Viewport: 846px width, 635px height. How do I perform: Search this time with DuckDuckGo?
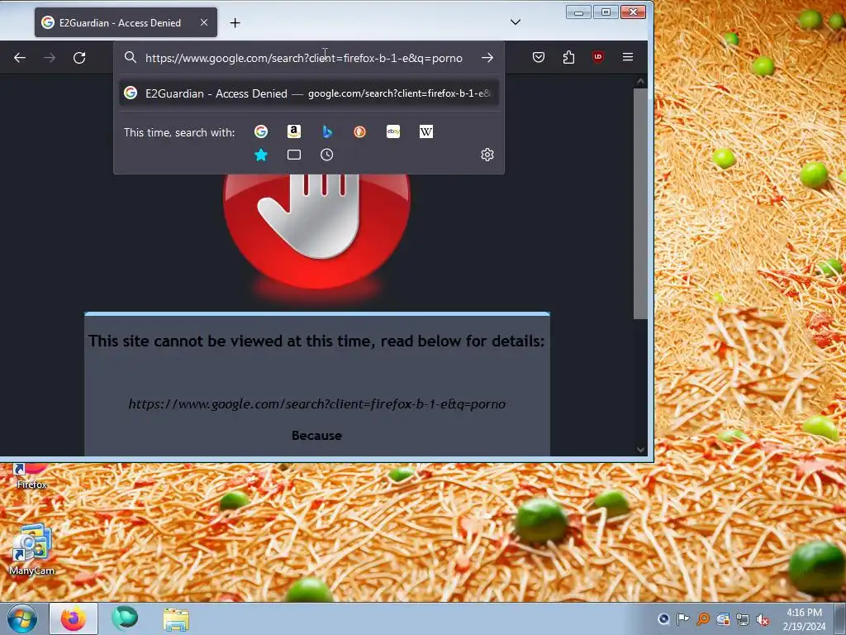[x=360, y=131]
